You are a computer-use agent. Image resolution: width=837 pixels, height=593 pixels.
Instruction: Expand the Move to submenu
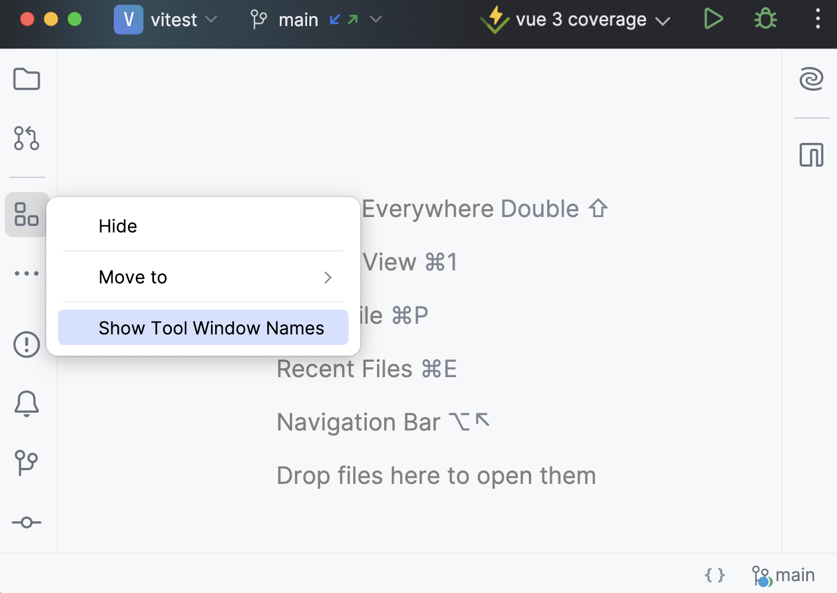203,277
